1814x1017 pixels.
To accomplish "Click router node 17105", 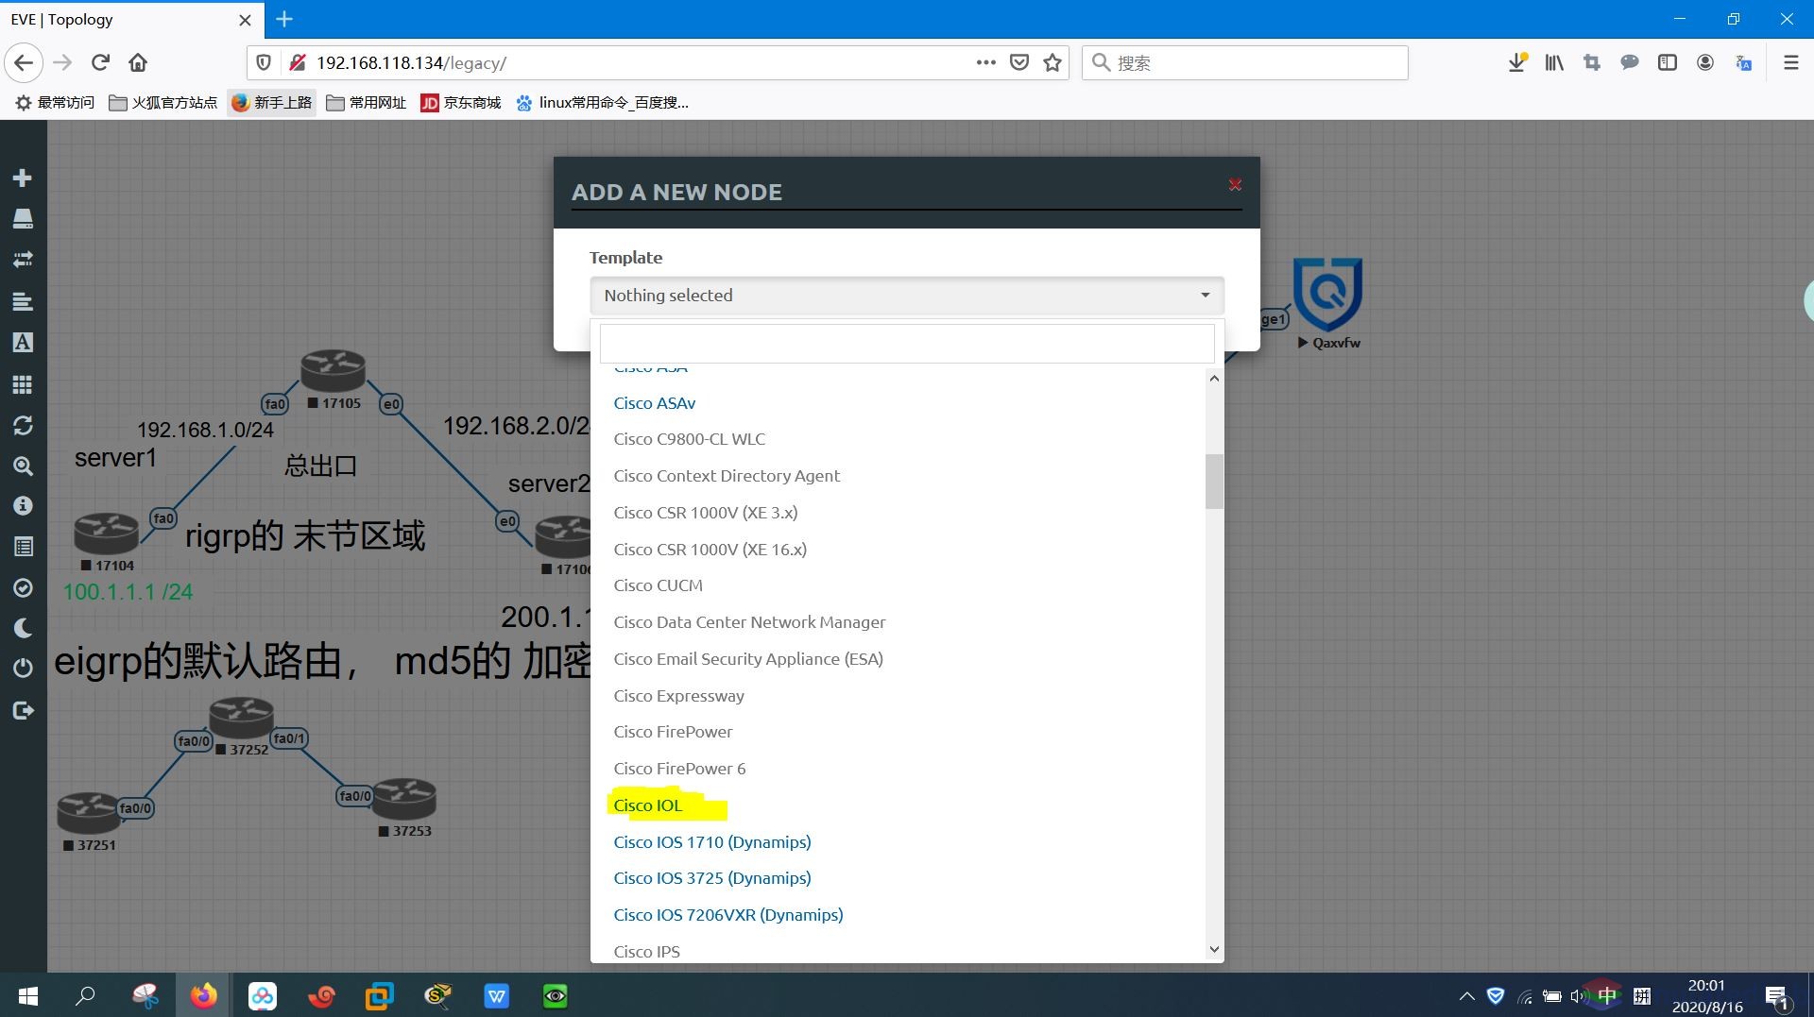I will pos(333,370).
